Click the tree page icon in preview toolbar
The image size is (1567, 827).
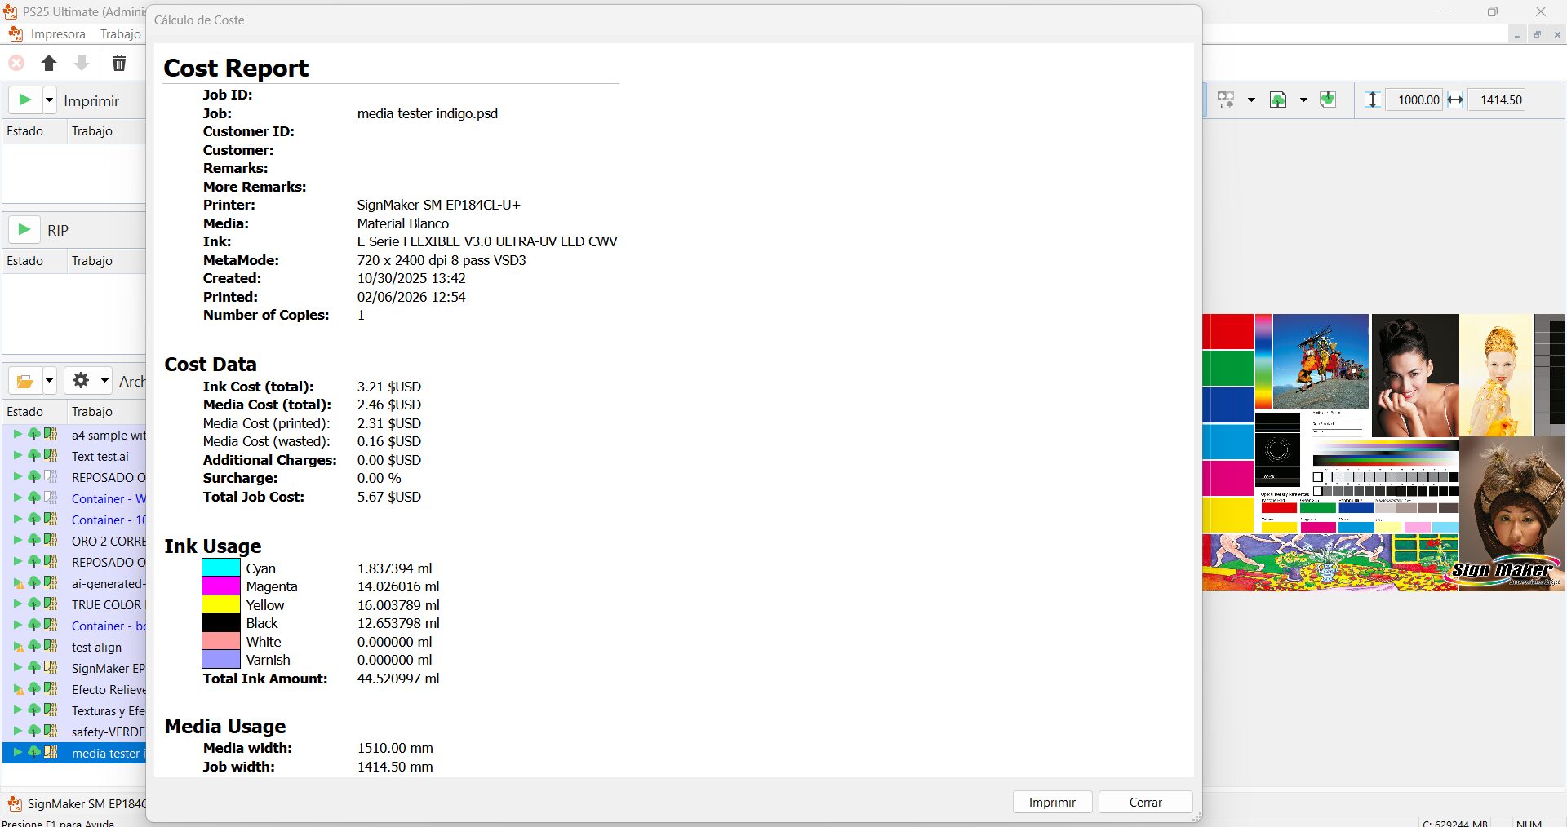pyautogui.click(x=1278, y=100)
